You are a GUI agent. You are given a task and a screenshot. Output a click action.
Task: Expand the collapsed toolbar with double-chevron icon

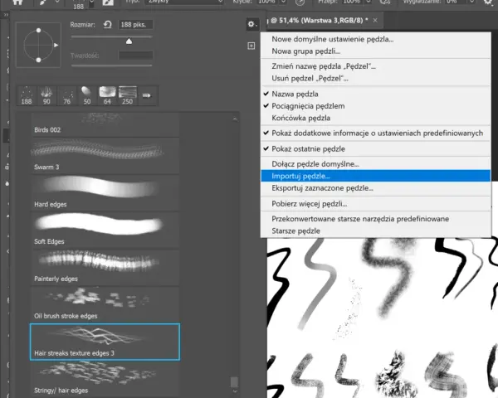6,15
